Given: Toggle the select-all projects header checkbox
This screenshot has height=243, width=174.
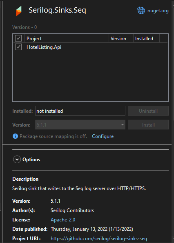Looking at the screenshot, I should [18, 38].
